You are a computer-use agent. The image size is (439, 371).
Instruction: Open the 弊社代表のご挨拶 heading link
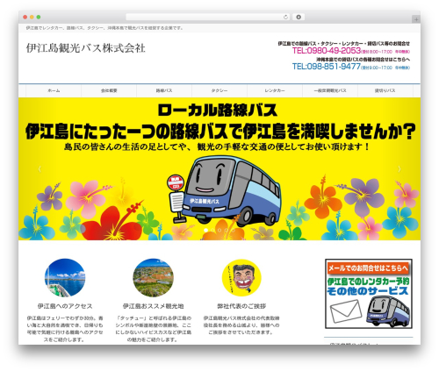[241, 306]
